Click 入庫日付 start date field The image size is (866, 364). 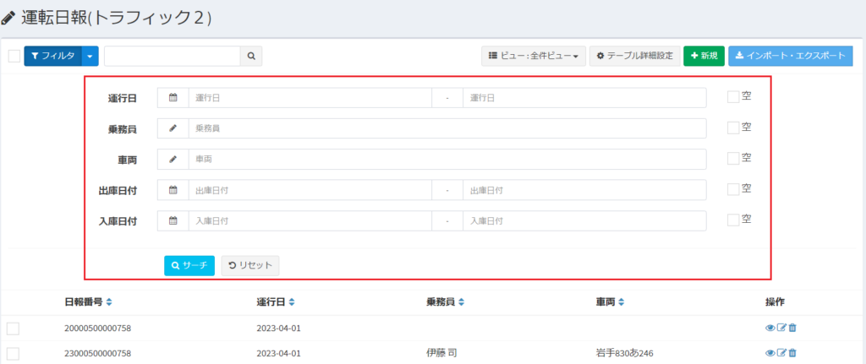[310, 220]
